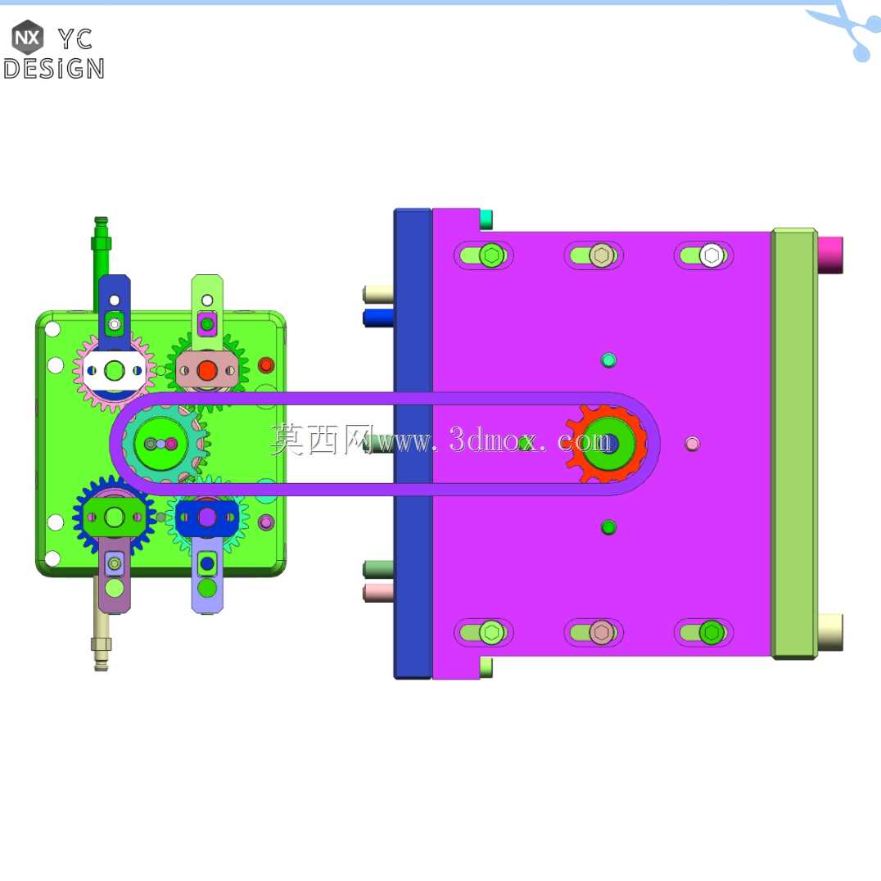Select the teal driven gear inside belt loop
881x881 pixels.
[x=164, y=444]
